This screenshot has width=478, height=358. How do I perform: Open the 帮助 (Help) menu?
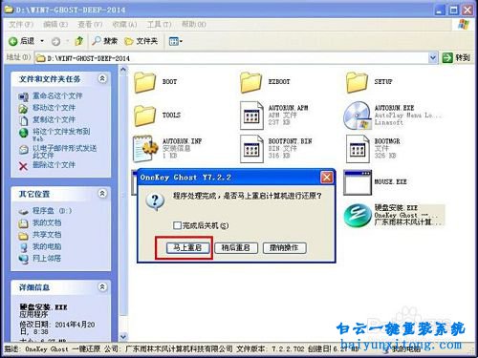pos(194,25)
